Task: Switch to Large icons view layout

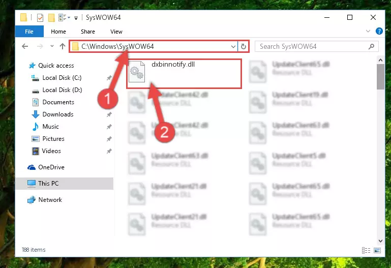Action: click(x=377, y=250)
